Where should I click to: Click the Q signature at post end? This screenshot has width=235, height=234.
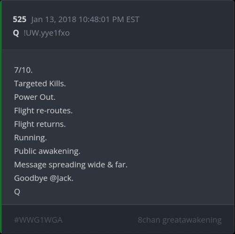point(17,192)
